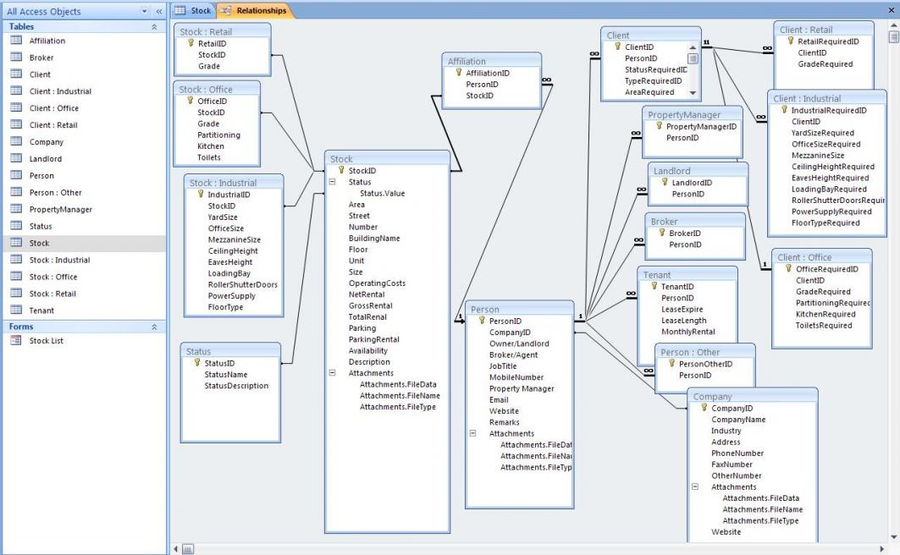Click the Stock table title bar
Screen dimensions: 900x555
[x=387, y=158]
